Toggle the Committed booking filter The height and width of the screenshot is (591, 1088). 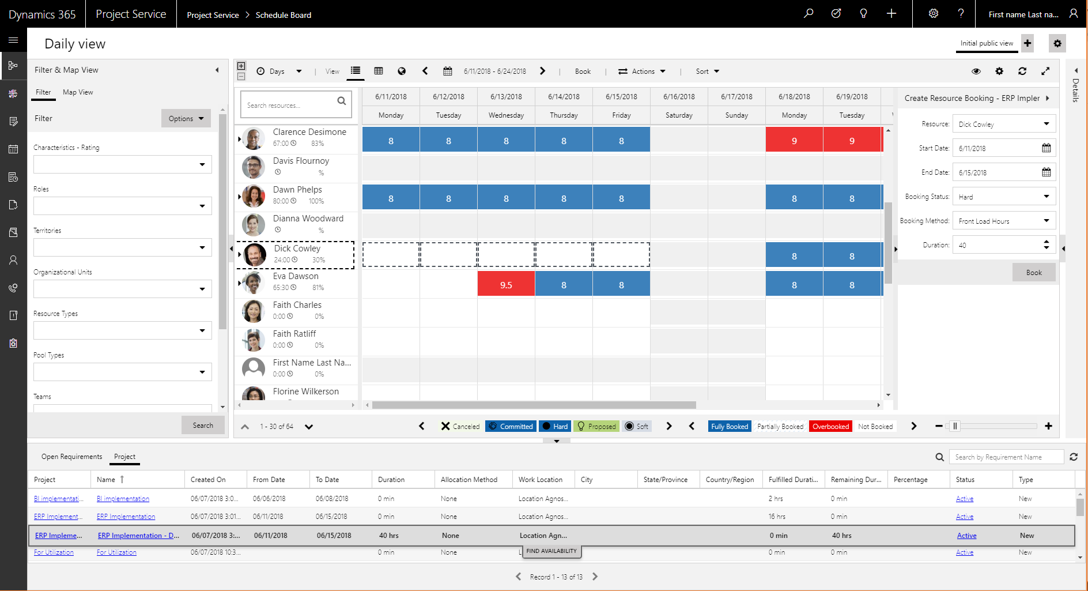[511, 426]
